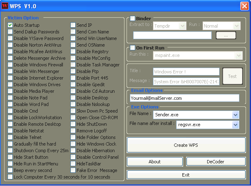The image size is (251, 186).
Task: Click the browse button with three dots
Action: pyautogui.click(x=226, y=35)
